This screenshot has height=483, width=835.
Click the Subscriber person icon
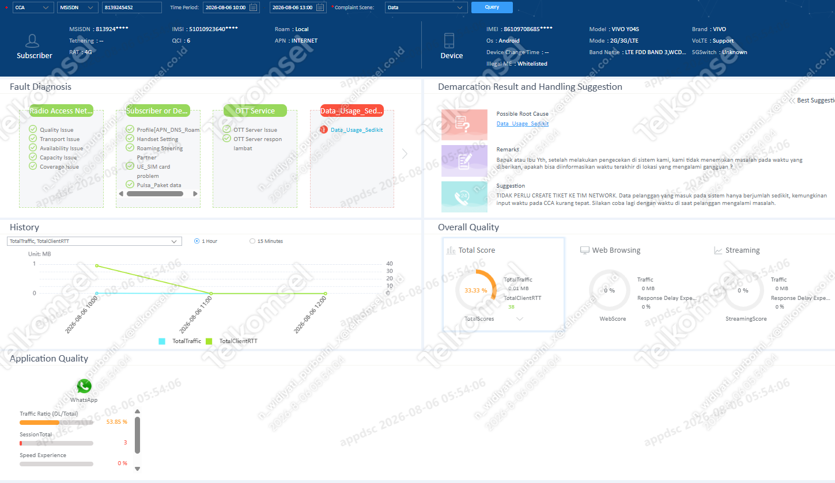pyautogui.click(x=33, y=41)
